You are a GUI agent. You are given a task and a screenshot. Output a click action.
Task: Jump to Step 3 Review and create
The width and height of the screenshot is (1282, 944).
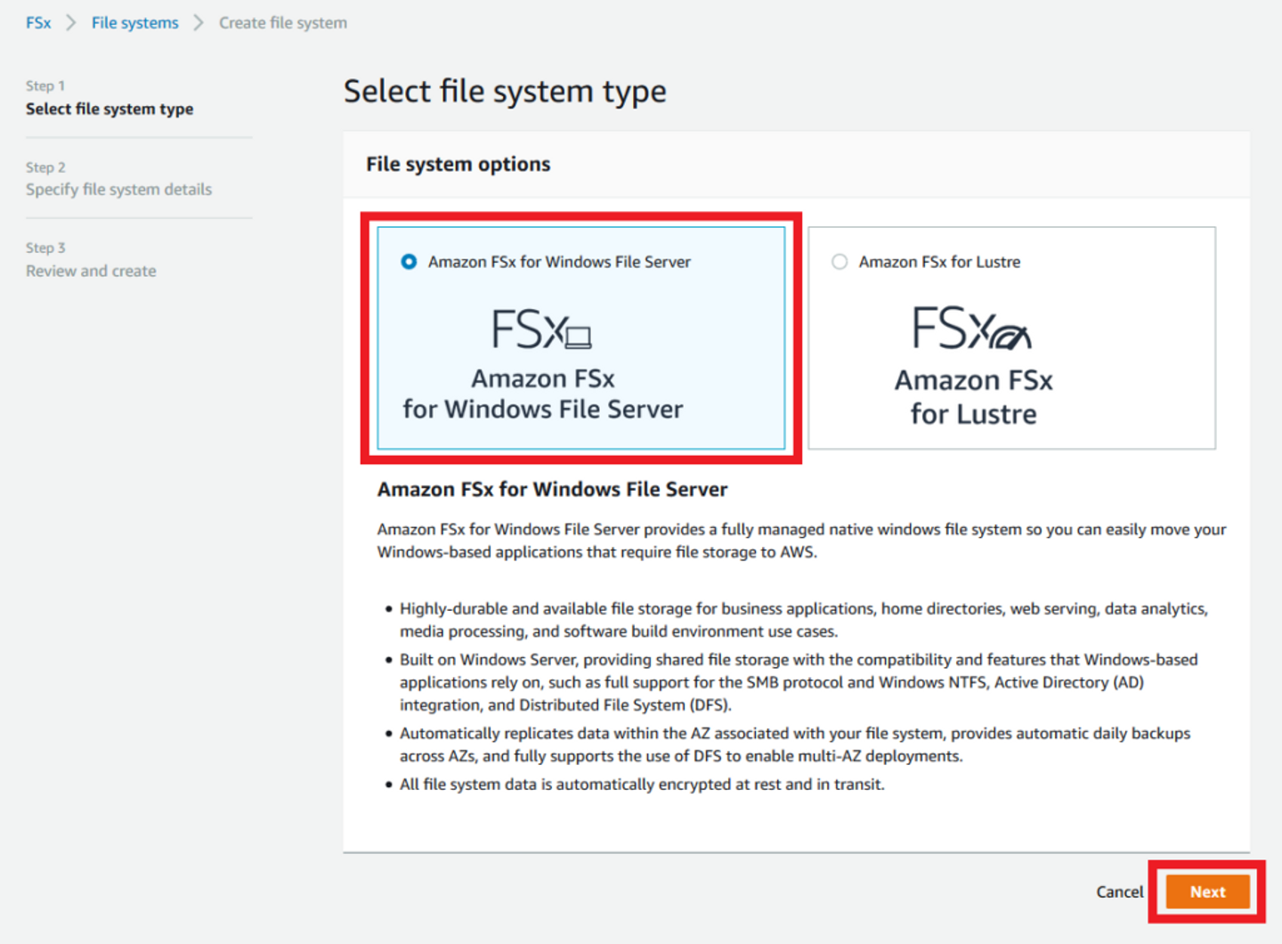[91, 271]
